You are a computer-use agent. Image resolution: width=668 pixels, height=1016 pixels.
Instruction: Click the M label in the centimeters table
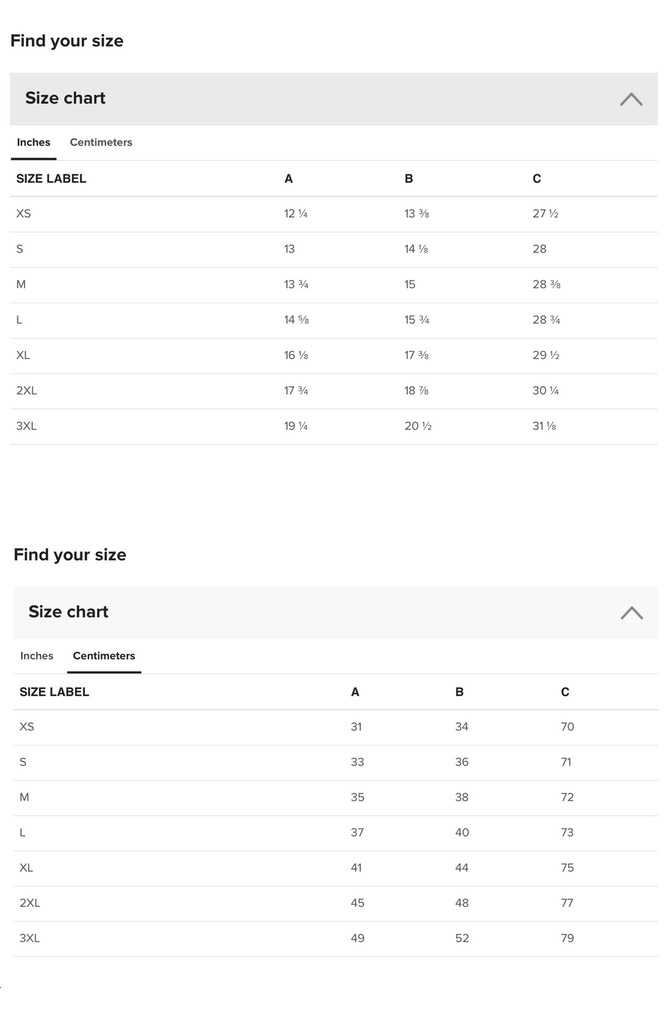[25, 797]
